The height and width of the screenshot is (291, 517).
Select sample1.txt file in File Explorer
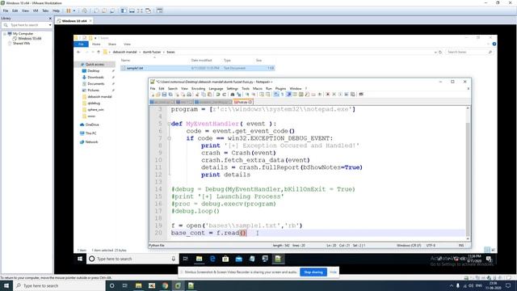[x=197, y=68]
